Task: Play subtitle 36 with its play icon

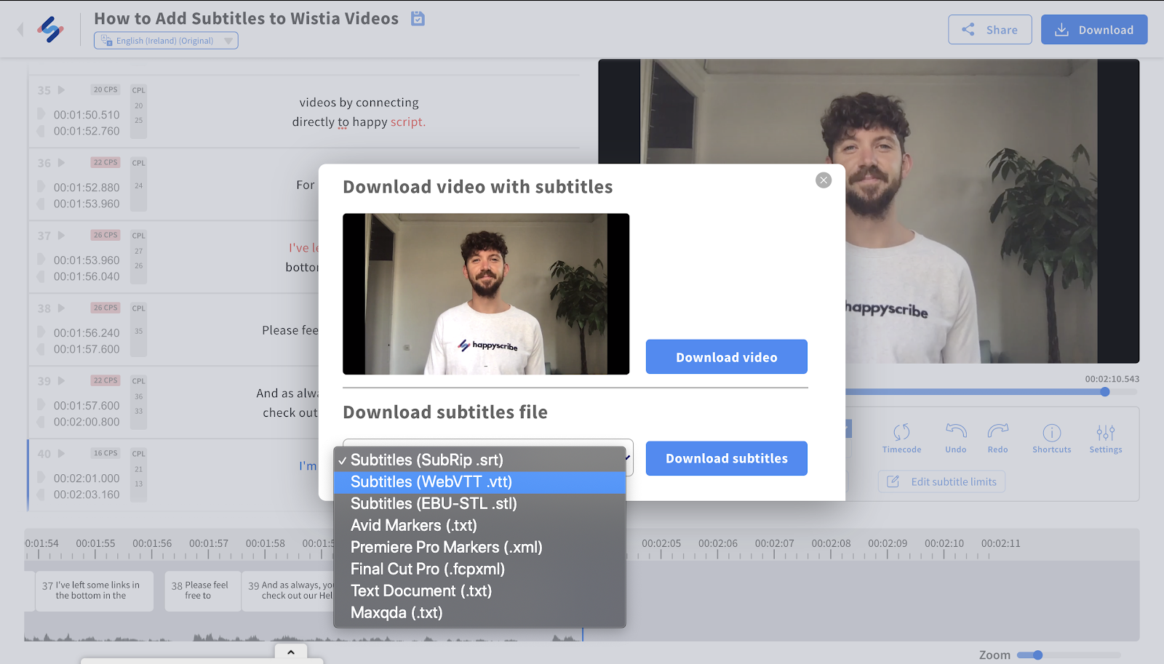Action: coord(62,163)
